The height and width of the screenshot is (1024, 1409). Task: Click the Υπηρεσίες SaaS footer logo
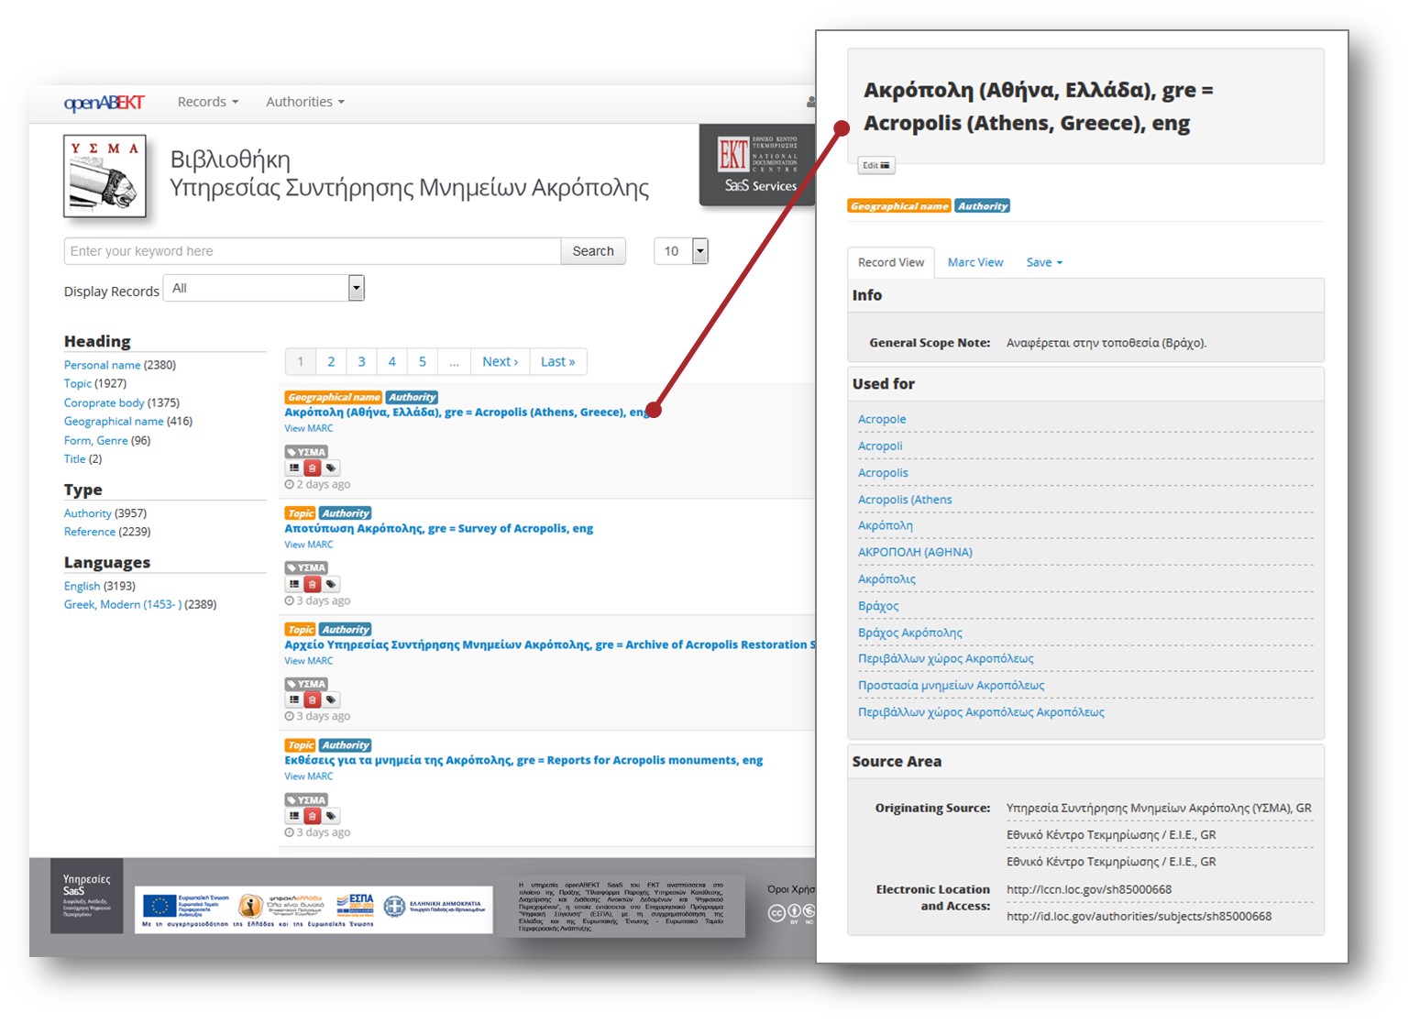pos(86,896)
